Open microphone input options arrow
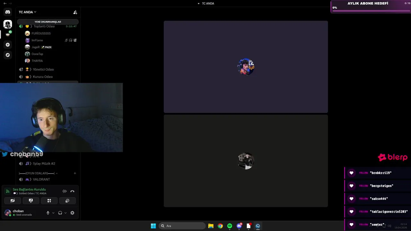Image resolution: width=411 pixels, height=231 pixels. 53,213
